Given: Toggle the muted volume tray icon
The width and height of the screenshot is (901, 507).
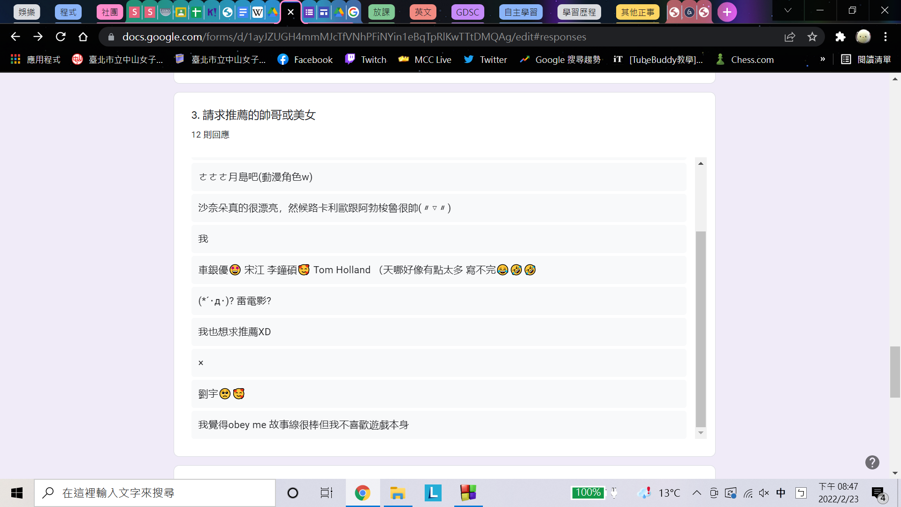Looking at the screenshot, I should tap(764, 493).
